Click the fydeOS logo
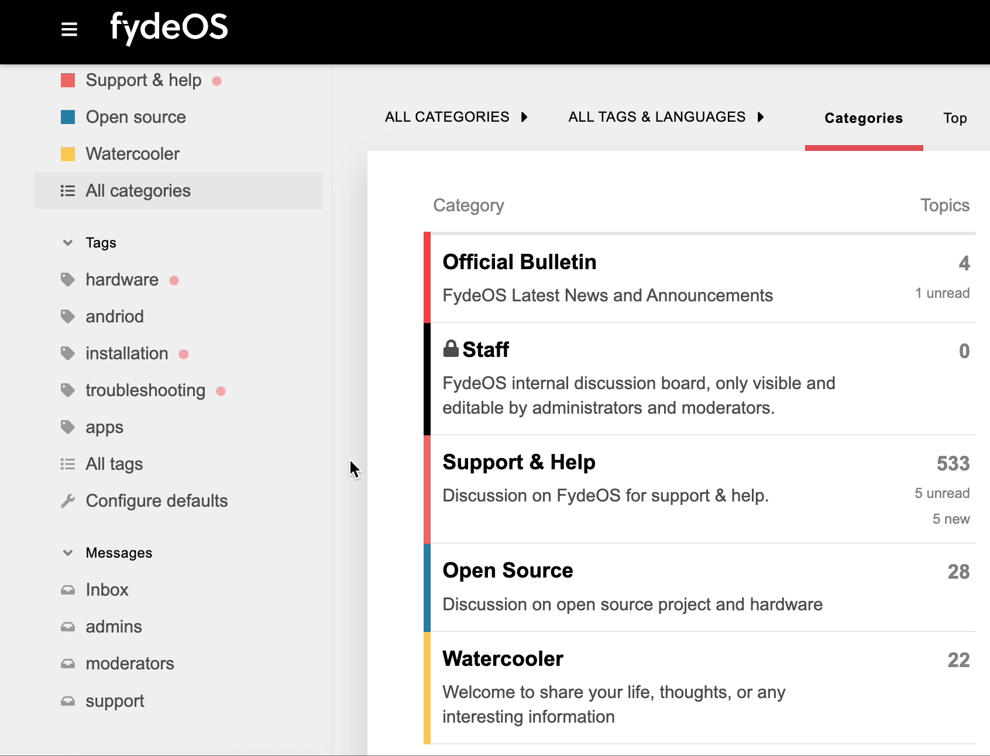The width and height of the screenshot is (990, 756). 169,28
